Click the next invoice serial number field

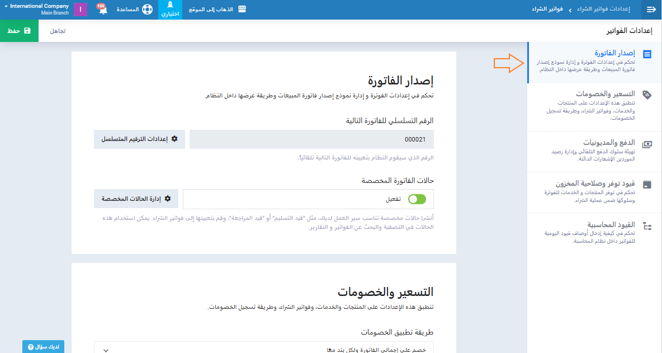pyautogui.click(x=311, y=139)
